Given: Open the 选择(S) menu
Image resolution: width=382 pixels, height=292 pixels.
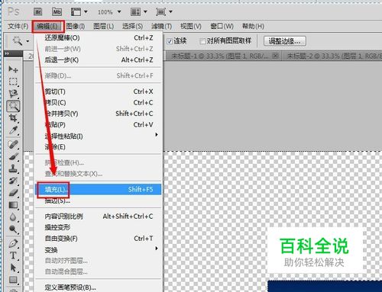Looking at the screenshot, I should click(132, 26).
